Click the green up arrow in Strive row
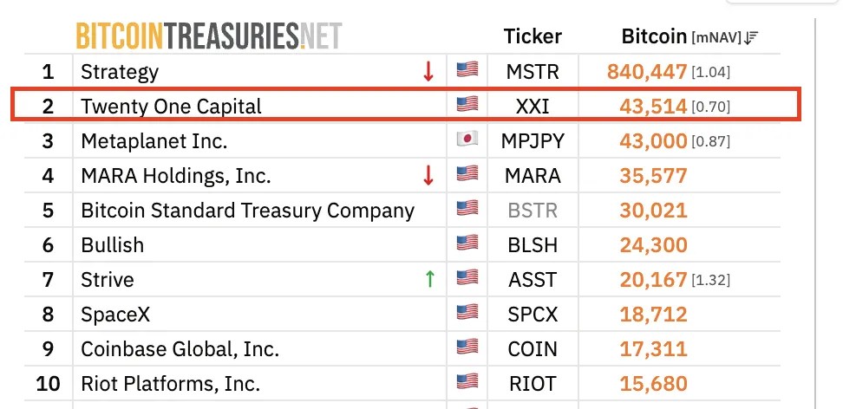The height and width of the screenshot is (409, 843). [x=429, y=280]
